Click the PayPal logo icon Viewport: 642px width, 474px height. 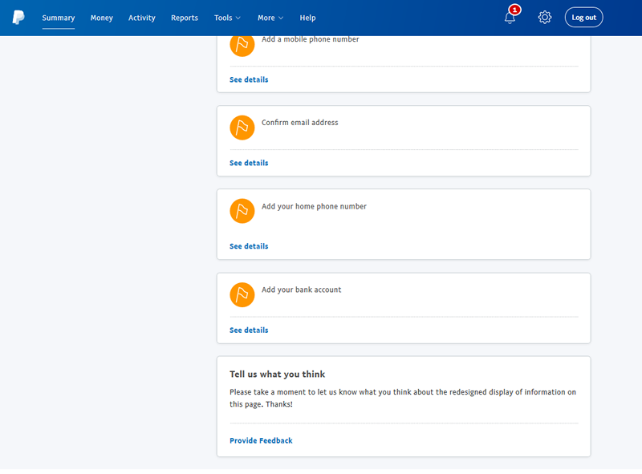[18, 18]
